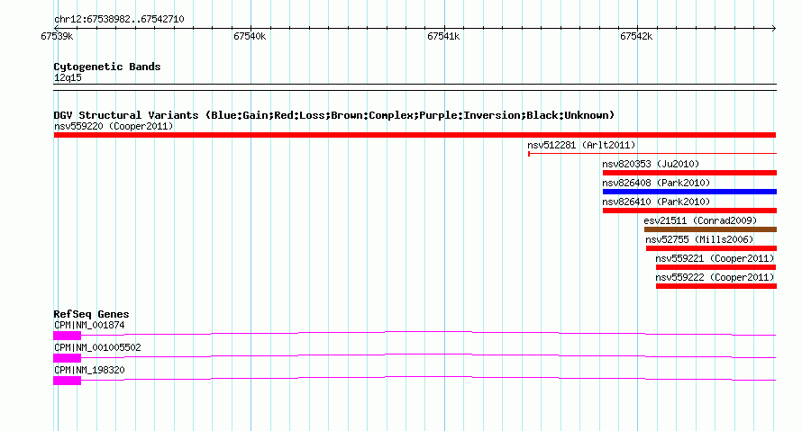This screenshot has width=802, height=431.
Task: Click the red bar under nsv820353
Action: pos(689,173)
